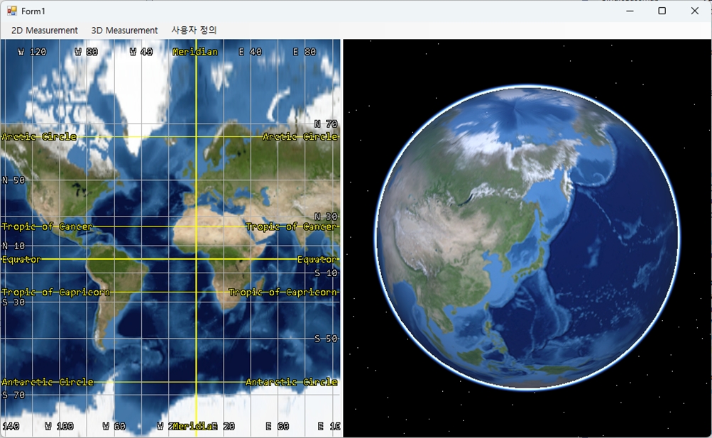
Task: Click the E 40 longitude label
Action: click(x=251, y=52)
